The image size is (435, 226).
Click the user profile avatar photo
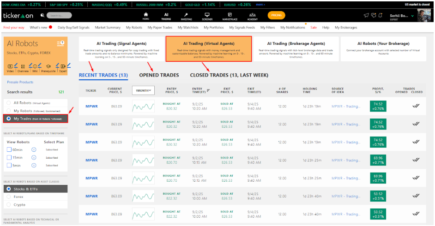423,16
